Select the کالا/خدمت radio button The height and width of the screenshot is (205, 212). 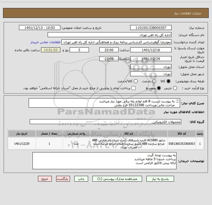[136, 81]
